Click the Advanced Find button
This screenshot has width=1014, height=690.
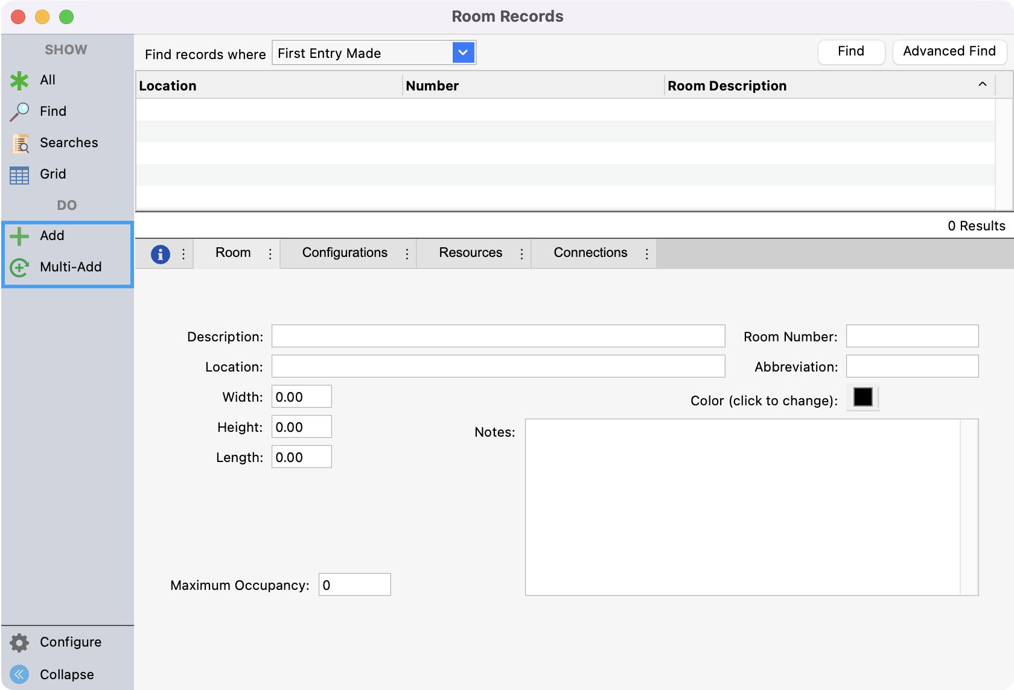(x=949, y=52)
